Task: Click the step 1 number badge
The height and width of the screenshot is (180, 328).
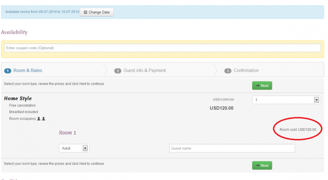Action: tap(8, 71)
